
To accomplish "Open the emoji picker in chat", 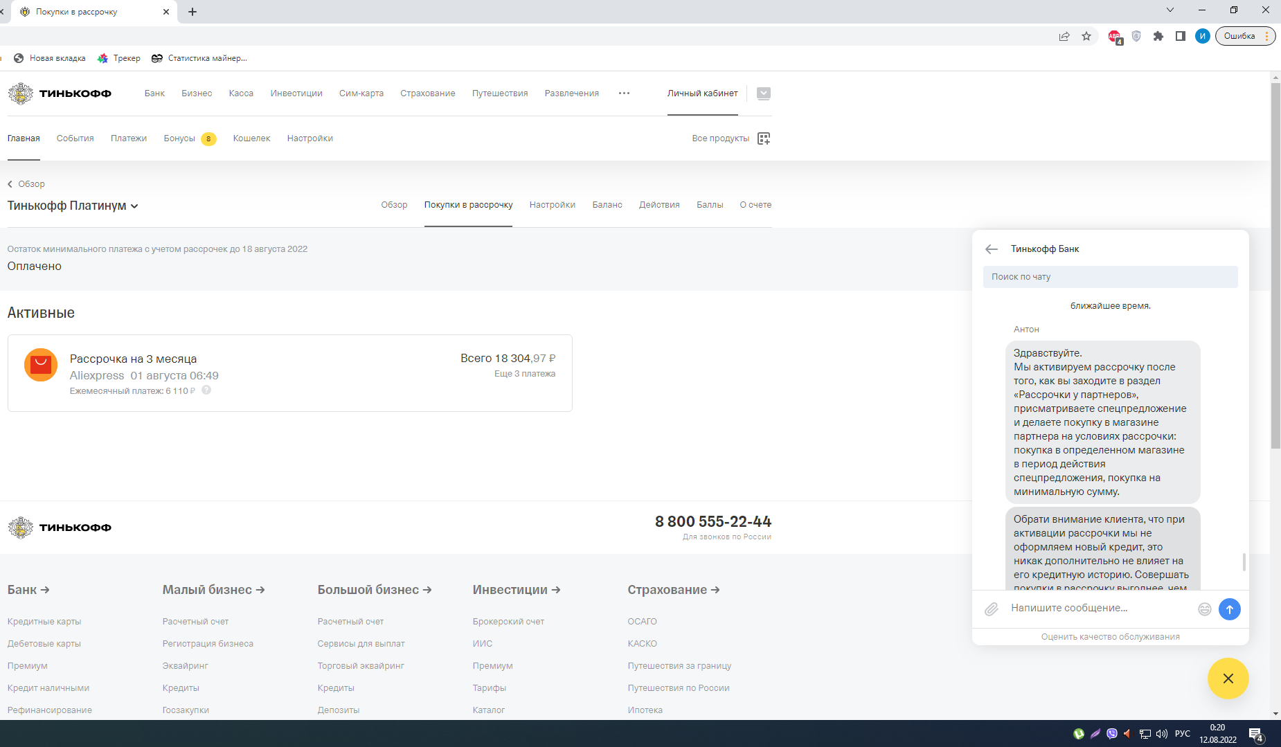I will pyautogui.click(x=1205, y=609).
